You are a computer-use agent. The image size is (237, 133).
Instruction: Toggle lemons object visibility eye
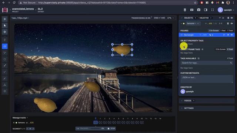tap(232, 24)
